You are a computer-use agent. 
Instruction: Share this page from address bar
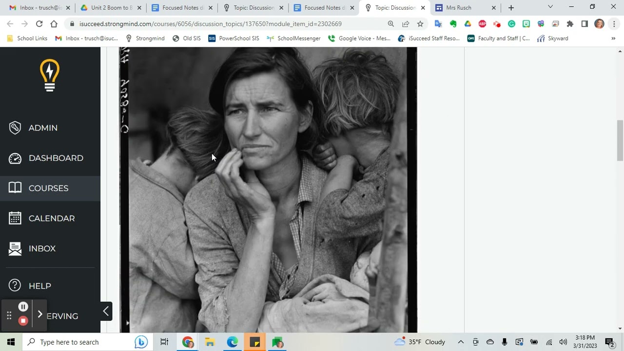tap(406, 24)
